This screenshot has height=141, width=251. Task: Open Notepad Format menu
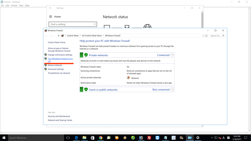coord(14,6)
